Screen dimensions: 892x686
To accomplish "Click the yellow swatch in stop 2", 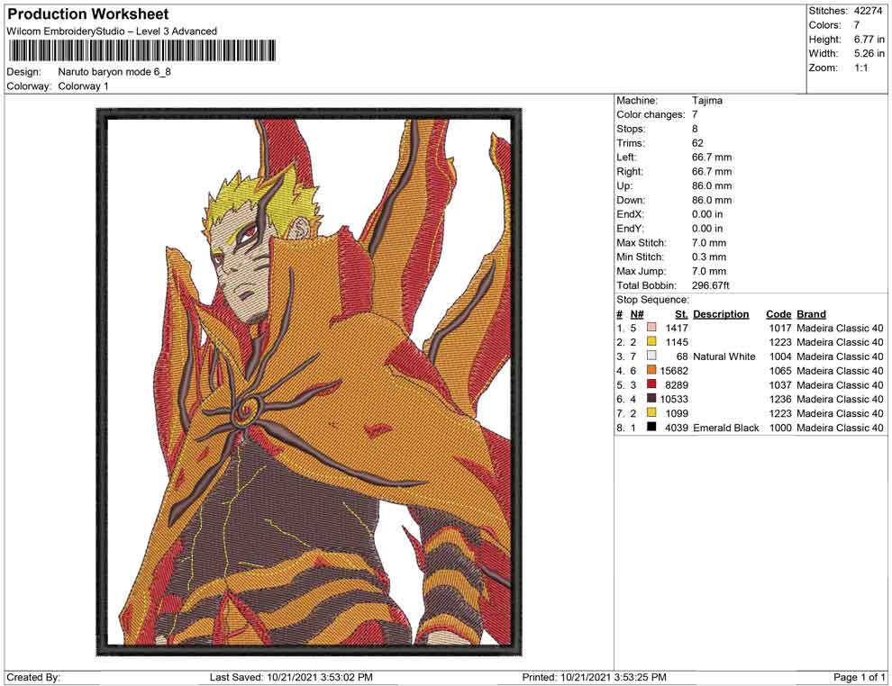I will coord(651,341).
